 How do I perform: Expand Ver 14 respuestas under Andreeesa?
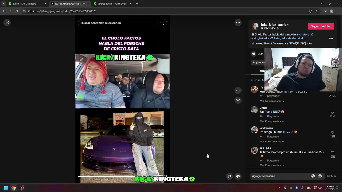(x=272, y=142)
